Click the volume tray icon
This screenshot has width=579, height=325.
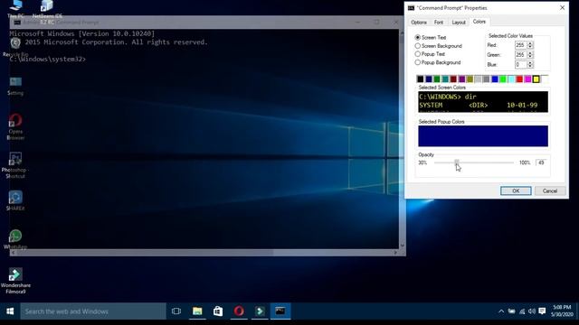(x=532, y=311)
